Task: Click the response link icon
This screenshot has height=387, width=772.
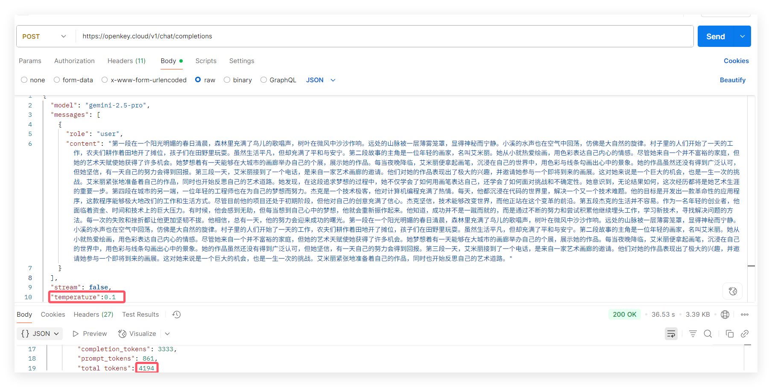Action: 744,334
